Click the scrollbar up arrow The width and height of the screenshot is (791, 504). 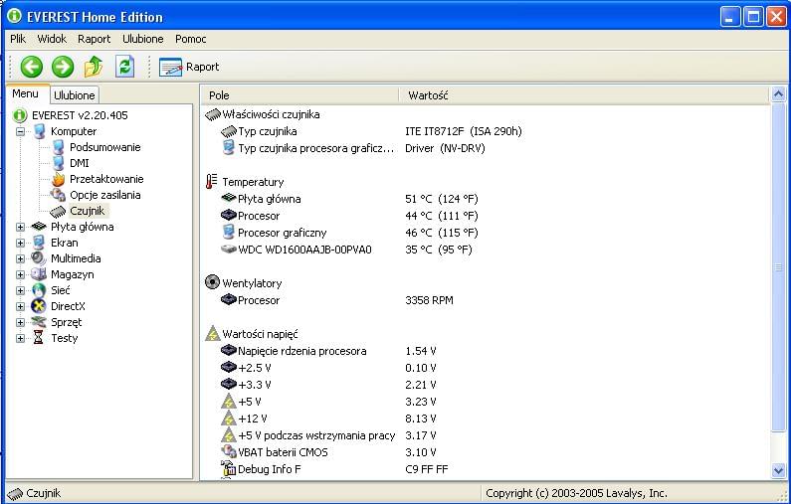click(x=778, y=94)
